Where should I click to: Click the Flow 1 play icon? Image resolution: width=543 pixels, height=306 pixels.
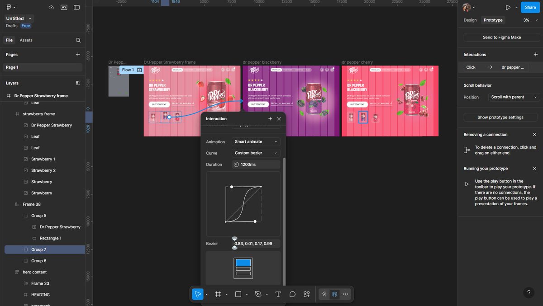click(x=139, y=70)
